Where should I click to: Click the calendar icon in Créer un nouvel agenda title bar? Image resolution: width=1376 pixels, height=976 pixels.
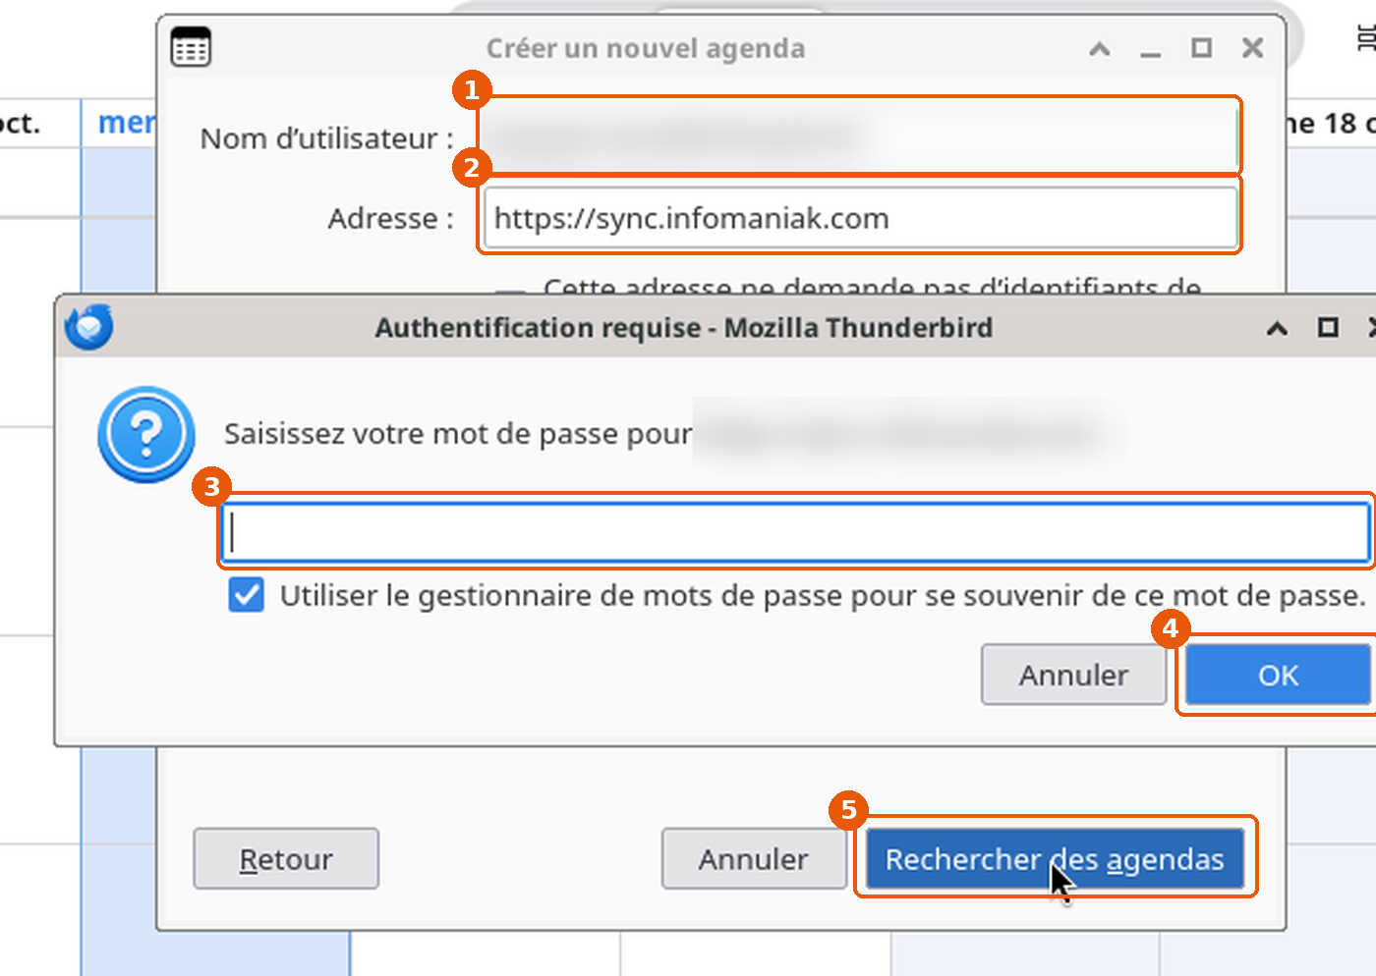tap(191, 46)
